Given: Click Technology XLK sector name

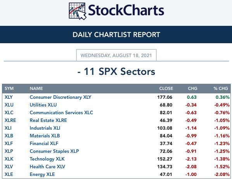Looking at the screenshot, I should [47, 159].
